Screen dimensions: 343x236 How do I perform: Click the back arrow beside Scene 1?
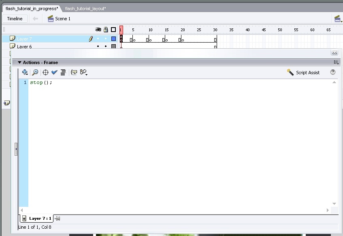pos(36,19)
